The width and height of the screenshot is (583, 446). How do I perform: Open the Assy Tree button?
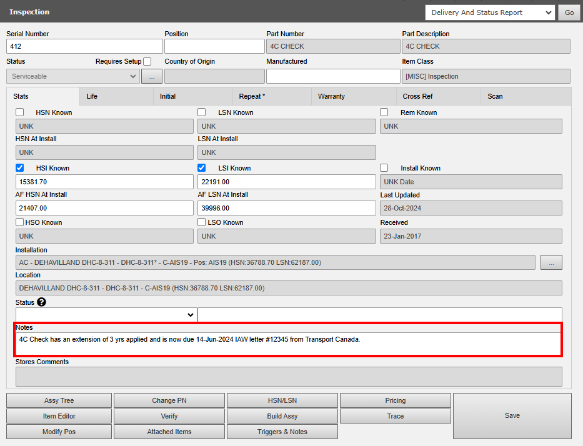[59, 400]
